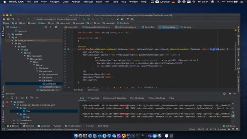247x139 pixels.
Task: Open Spotlight search in macOS menu bar
Action: coord(218,2)
